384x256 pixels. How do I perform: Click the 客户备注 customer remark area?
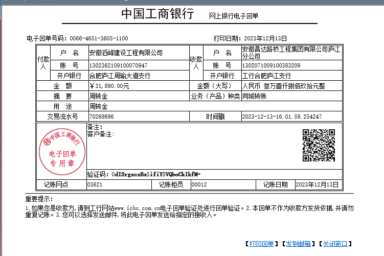pos(101,134)
